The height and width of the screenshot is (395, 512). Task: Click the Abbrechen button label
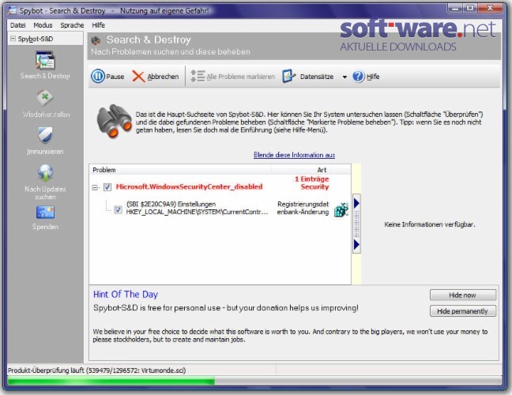click(x=163, y=77)
